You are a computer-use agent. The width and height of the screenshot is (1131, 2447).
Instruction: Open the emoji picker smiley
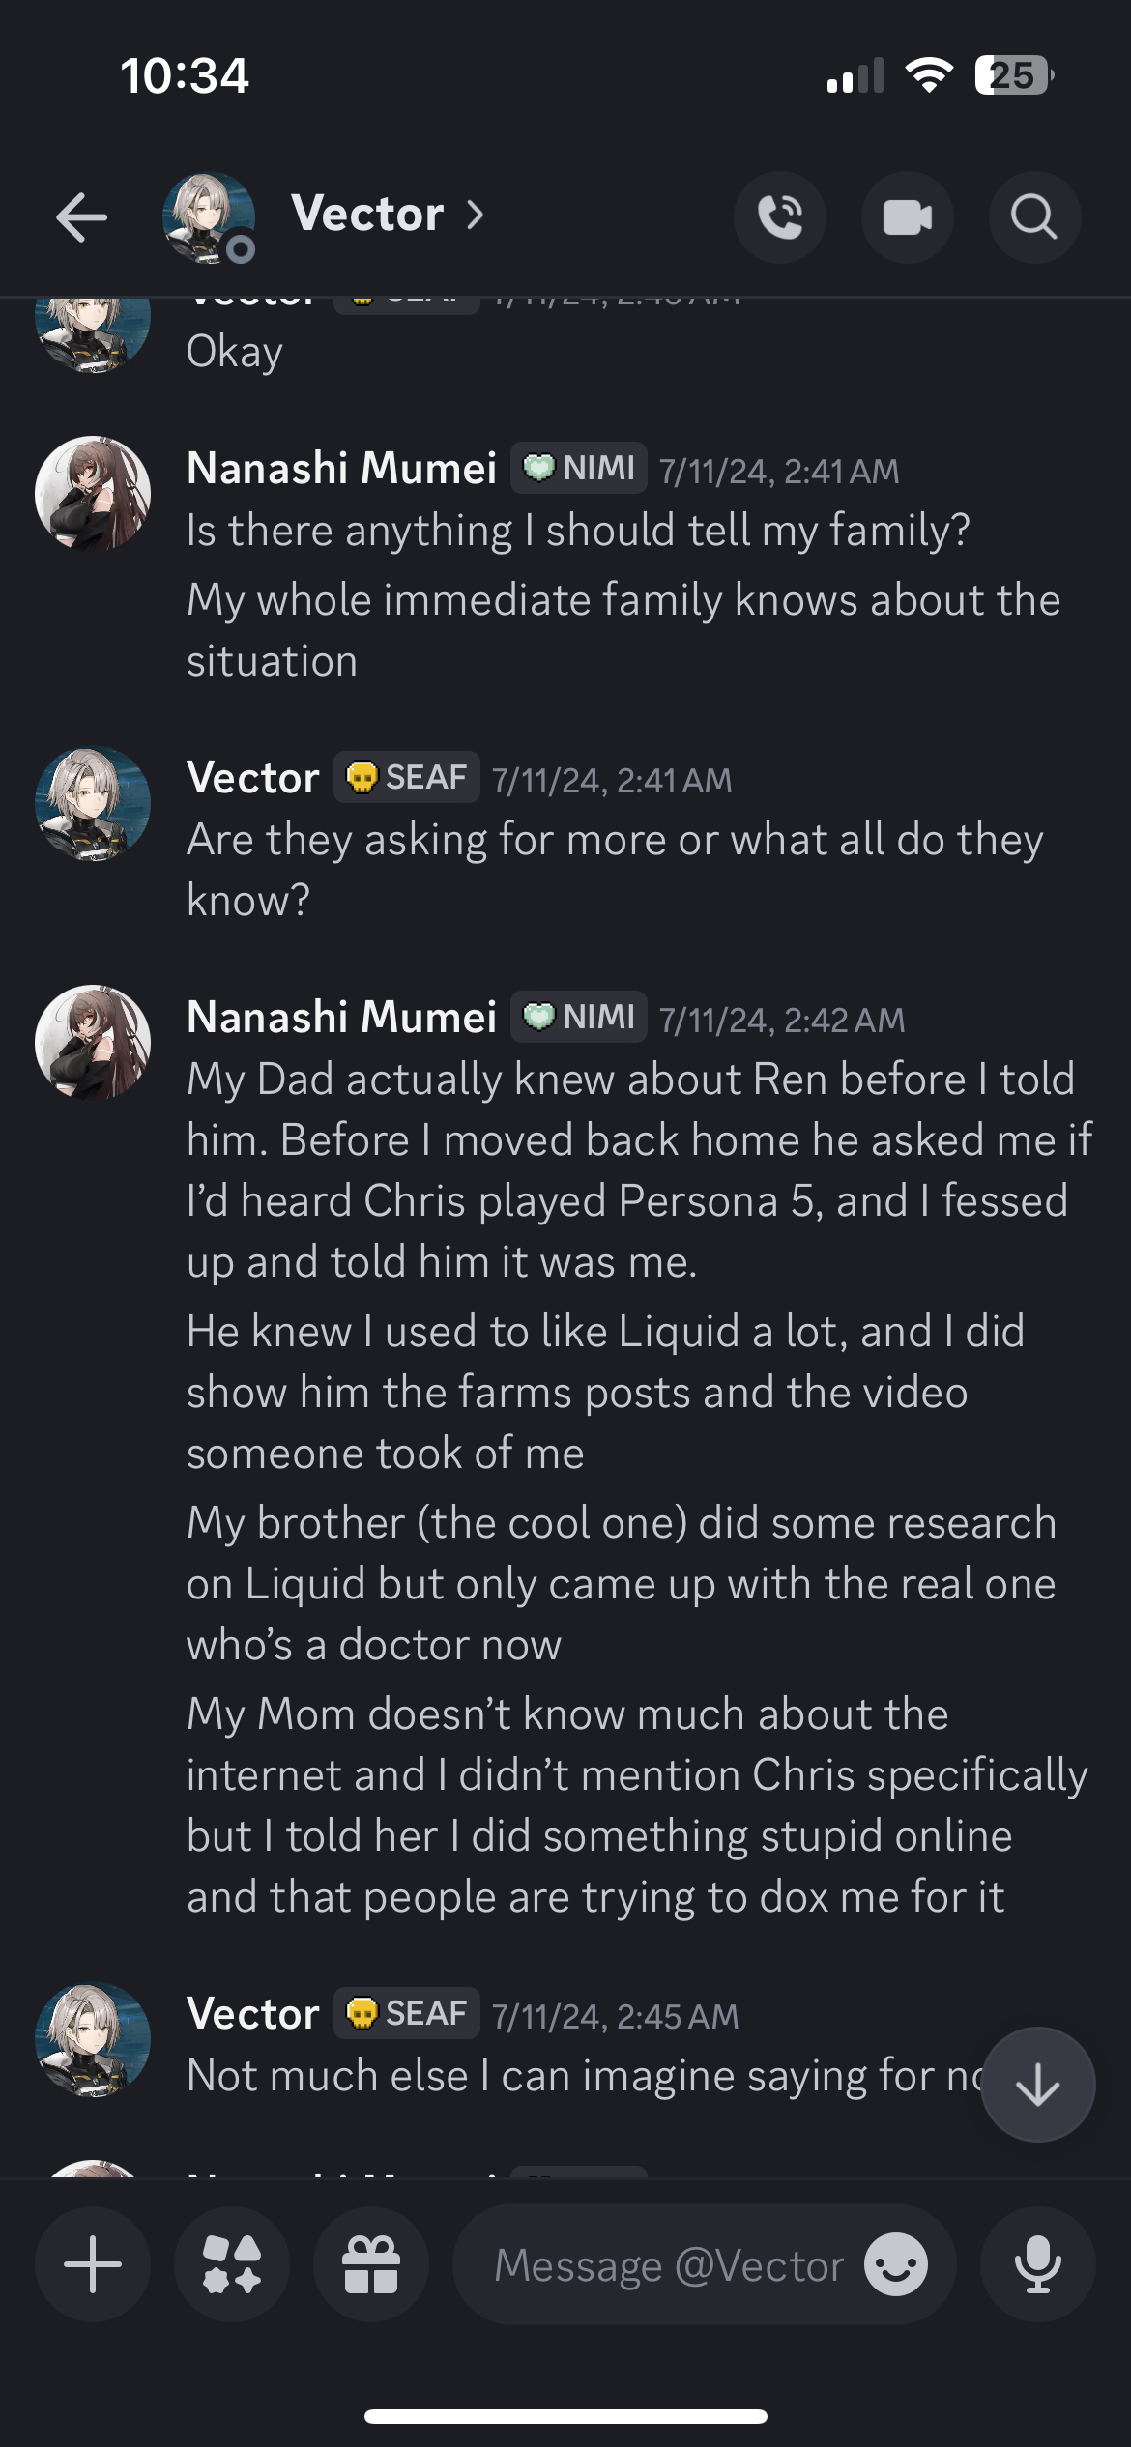coord(896,2264)
